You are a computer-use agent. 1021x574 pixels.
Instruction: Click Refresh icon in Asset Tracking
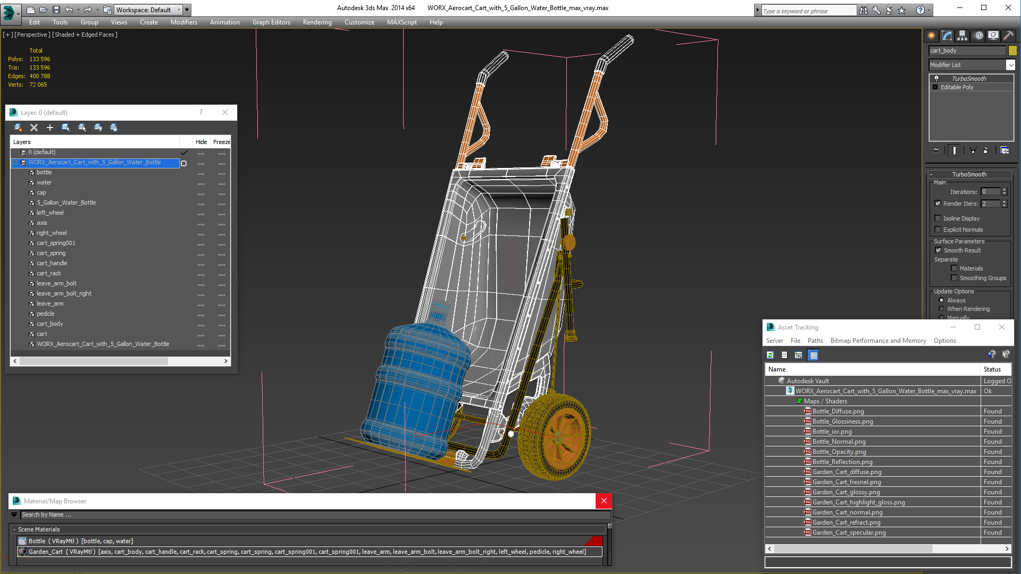coord(770,355)
